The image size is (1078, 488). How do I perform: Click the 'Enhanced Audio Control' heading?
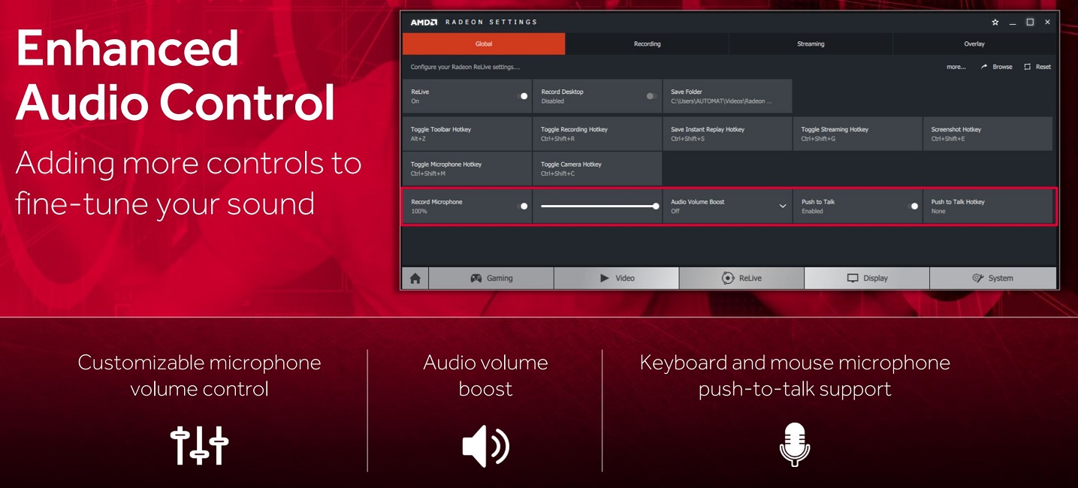point(175,76)
